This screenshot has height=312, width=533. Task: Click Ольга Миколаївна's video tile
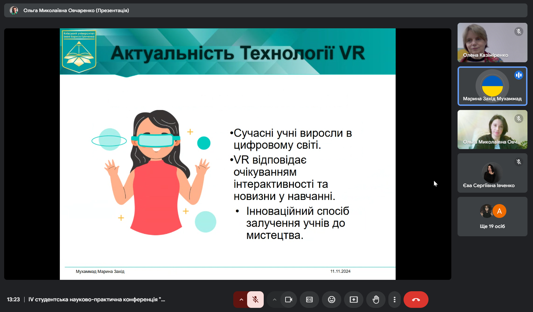492,130
